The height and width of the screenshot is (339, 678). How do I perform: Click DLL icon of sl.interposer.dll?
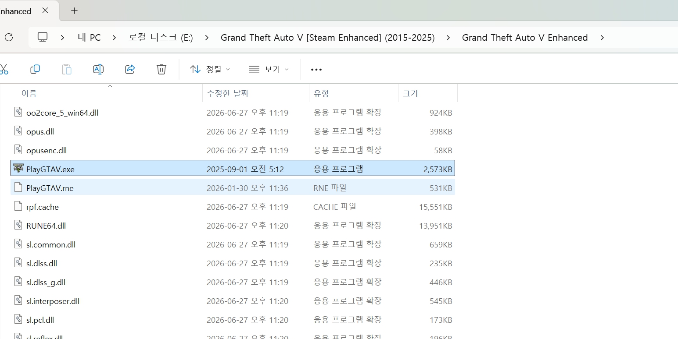18,300
